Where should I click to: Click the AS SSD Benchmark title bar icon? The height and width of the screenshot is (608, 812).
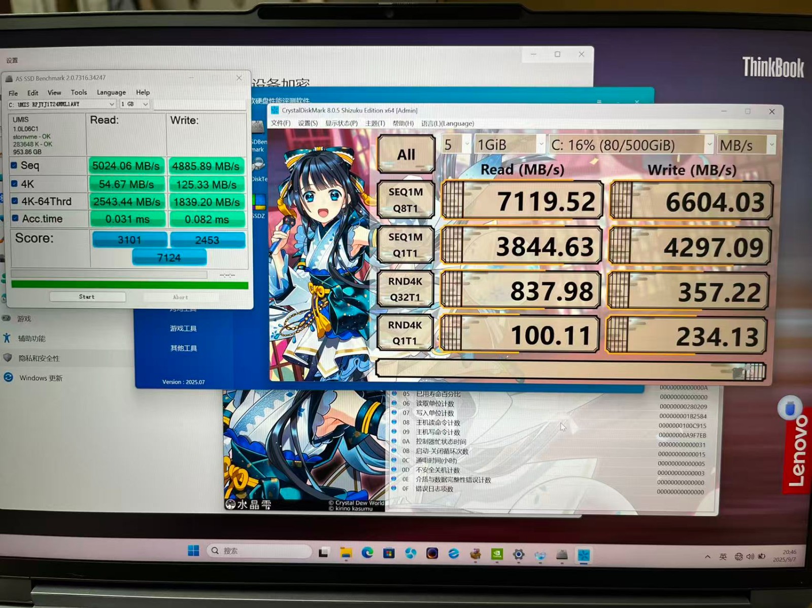coord(9,79)
